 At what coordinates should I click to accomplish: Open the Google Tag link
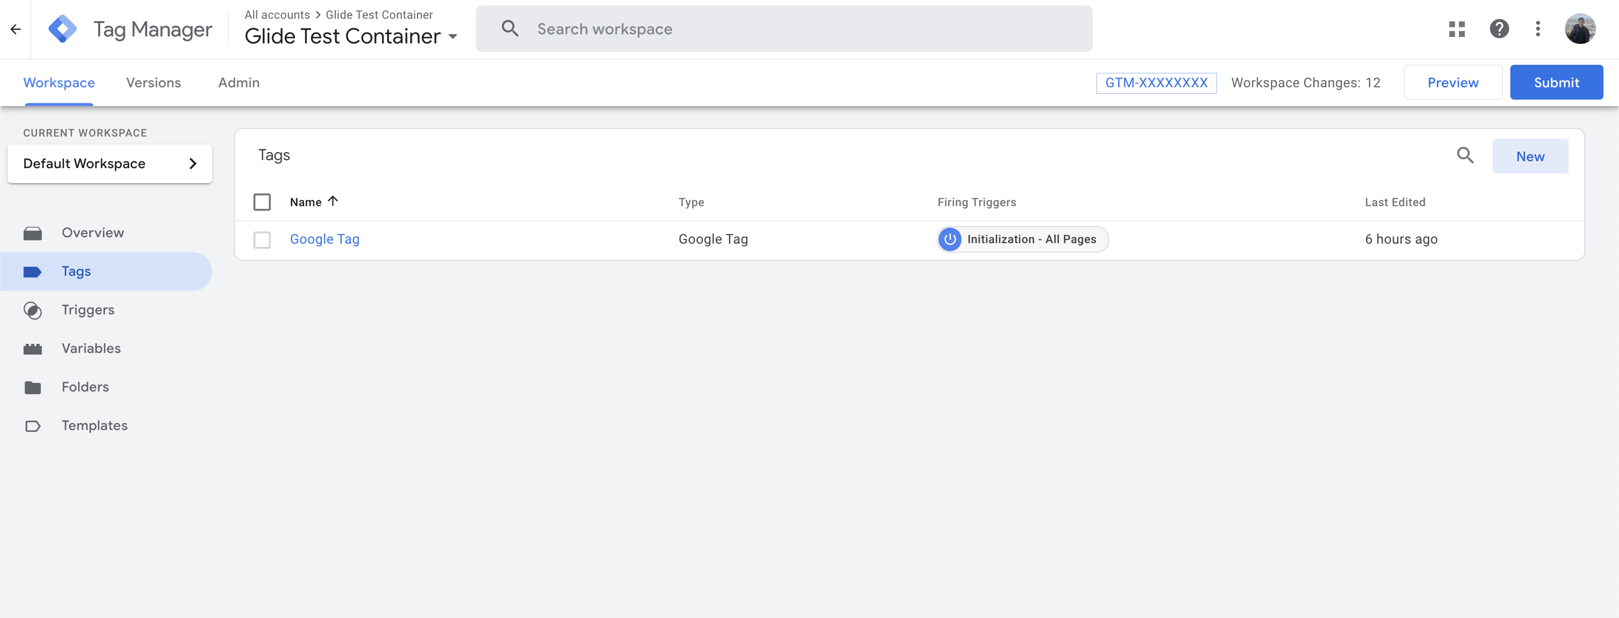tap(324, 239)
